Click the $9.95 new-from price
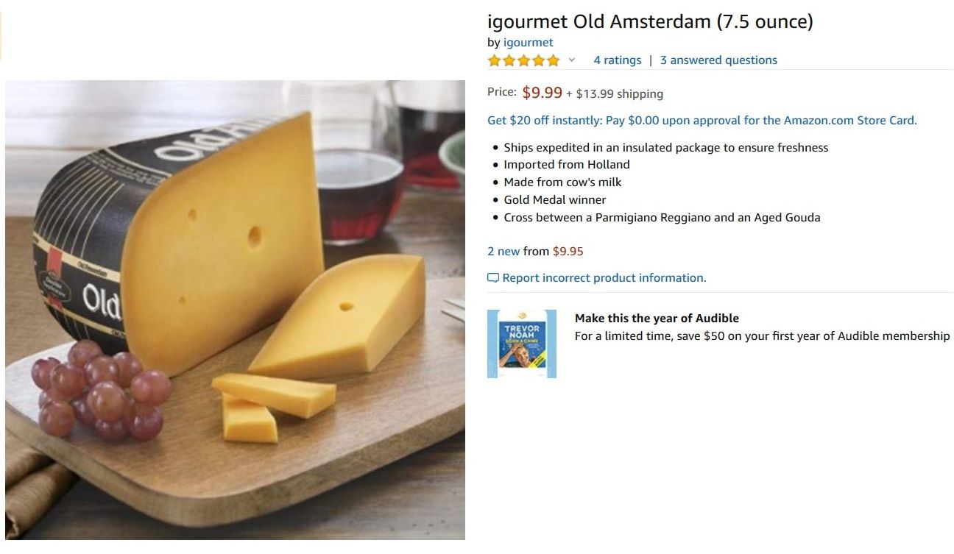Viewport: 954px width, 554px height. pyautogui.click(x=568, y=252)
